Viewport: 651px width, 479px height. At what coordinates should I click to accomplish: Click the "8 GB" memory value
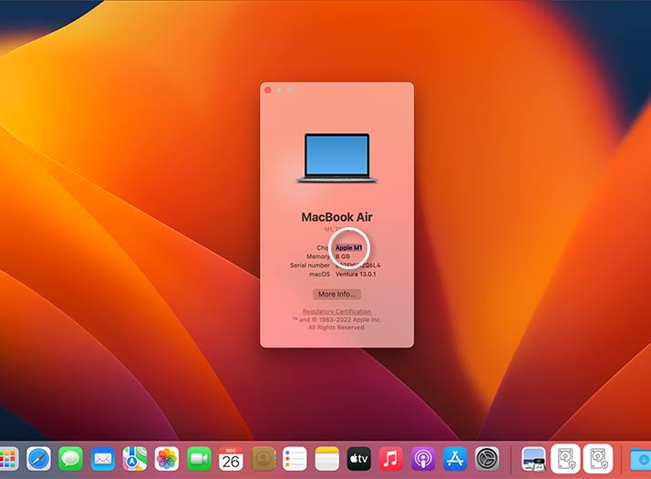(x=343, y=256)
